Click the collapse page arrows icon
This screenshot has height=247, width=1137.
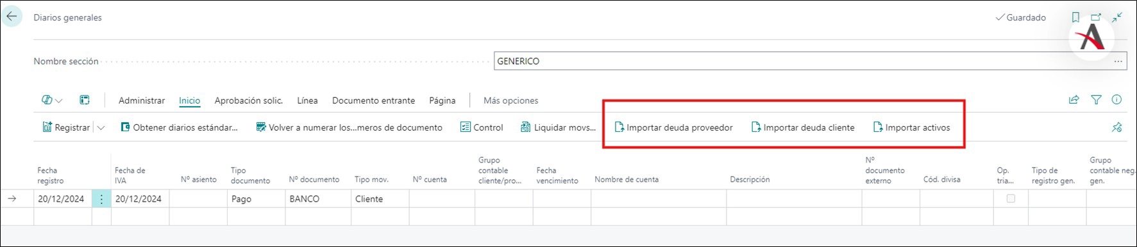[x=1117, y=18]
